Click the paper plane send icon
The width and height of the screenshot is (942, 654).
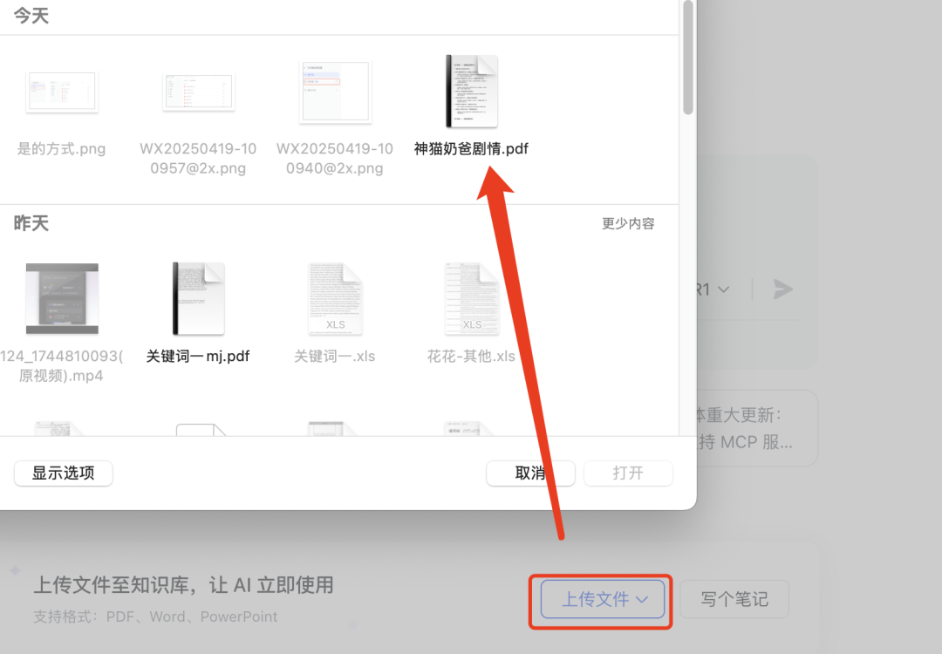[782, 289]
